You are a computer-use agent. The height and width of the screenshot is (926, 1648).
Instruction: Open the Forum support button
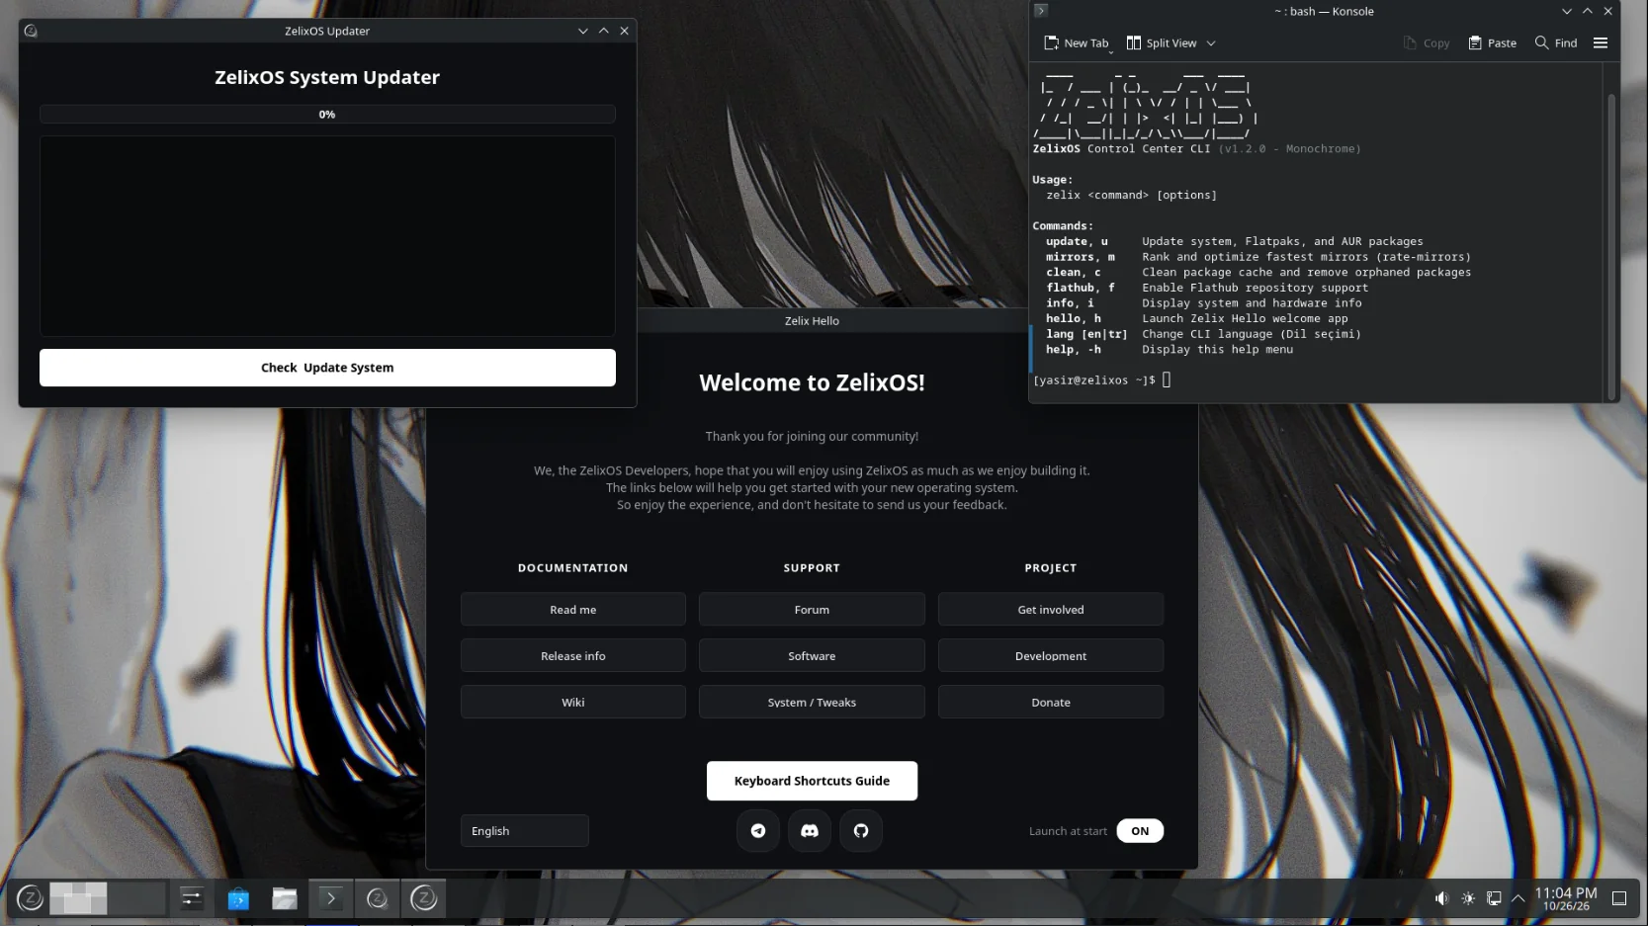click(812, 610)
